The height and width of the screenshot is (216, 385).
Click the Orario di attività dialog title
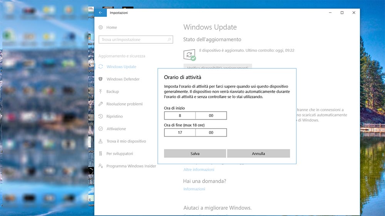click(x=182, y=77)
